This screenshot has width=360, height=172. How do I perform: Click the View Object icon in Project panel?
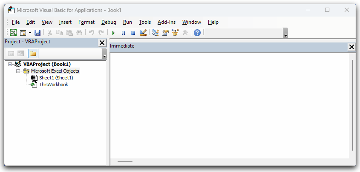[x=21, y=54]
